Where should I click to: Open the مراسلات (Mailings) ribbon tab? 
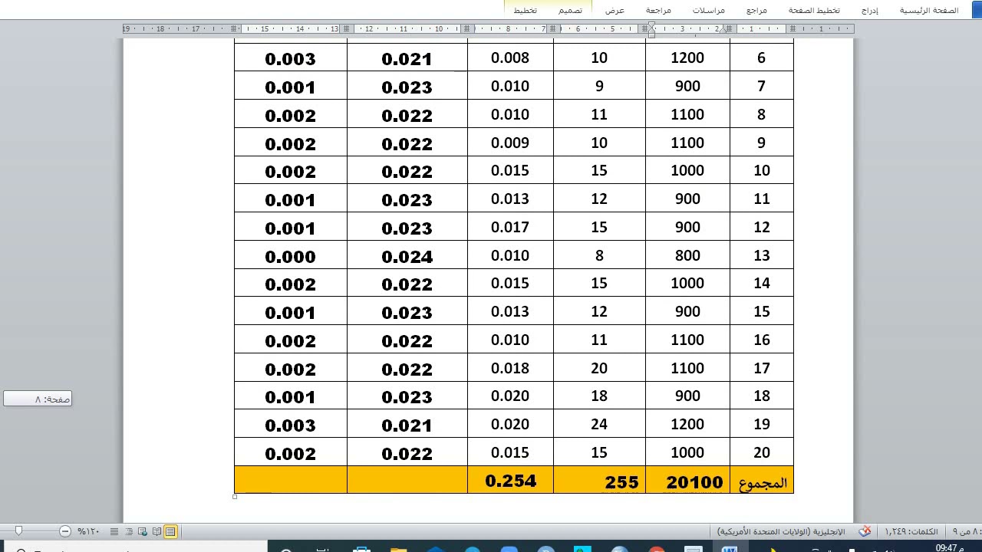pyautogui.click(x=709, y=11)
